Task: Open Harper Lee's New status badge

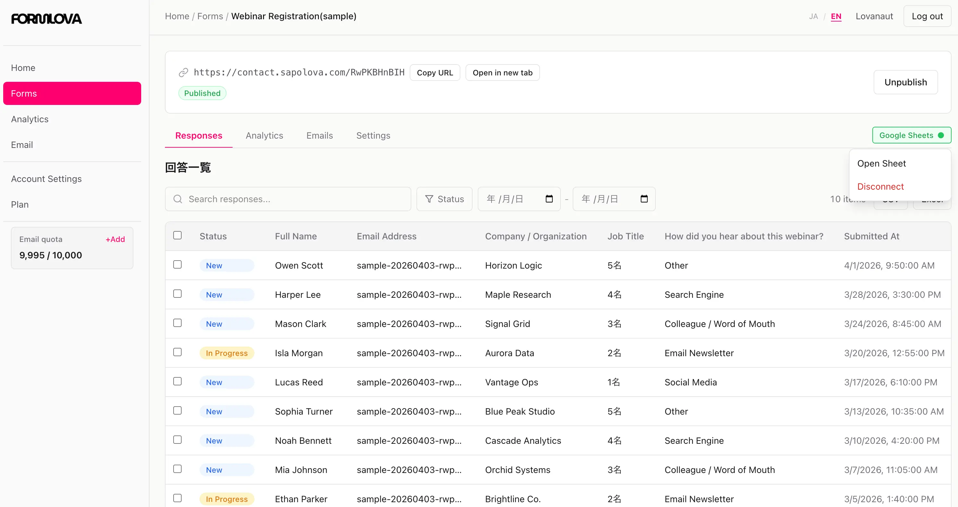Action: (x=227, y=295)
